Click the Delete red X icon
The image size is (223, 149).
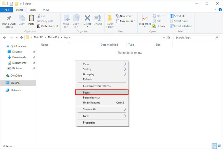pos(87,18)
